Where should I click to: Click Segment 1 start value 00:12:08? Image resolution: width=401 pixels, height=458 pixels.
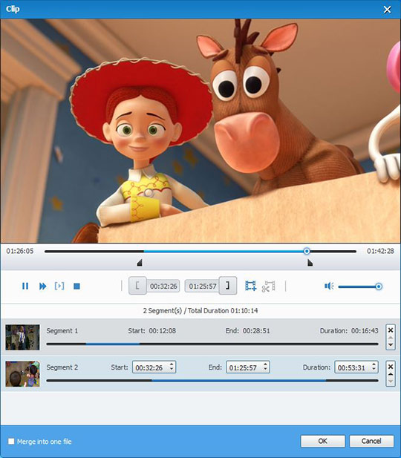(163, 330)
